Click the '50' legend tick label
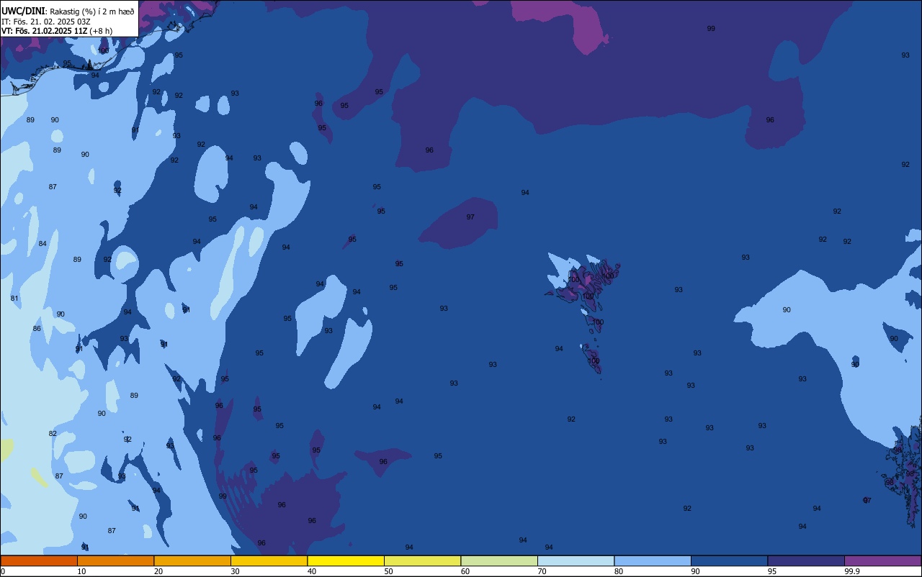922x577 pixels. [388, 571]
